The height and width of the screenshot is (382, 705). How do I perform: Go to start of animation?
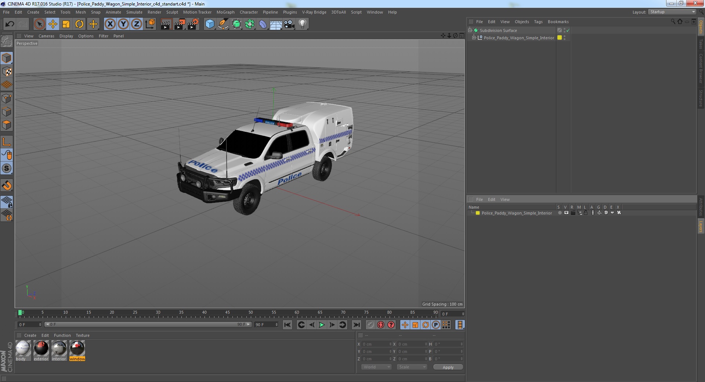pyautogui.click(x=288, y=325)
